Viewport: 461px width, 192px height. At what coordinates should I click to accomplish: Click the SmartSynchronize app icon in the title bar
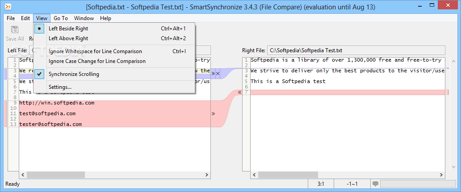click(8, 7)
